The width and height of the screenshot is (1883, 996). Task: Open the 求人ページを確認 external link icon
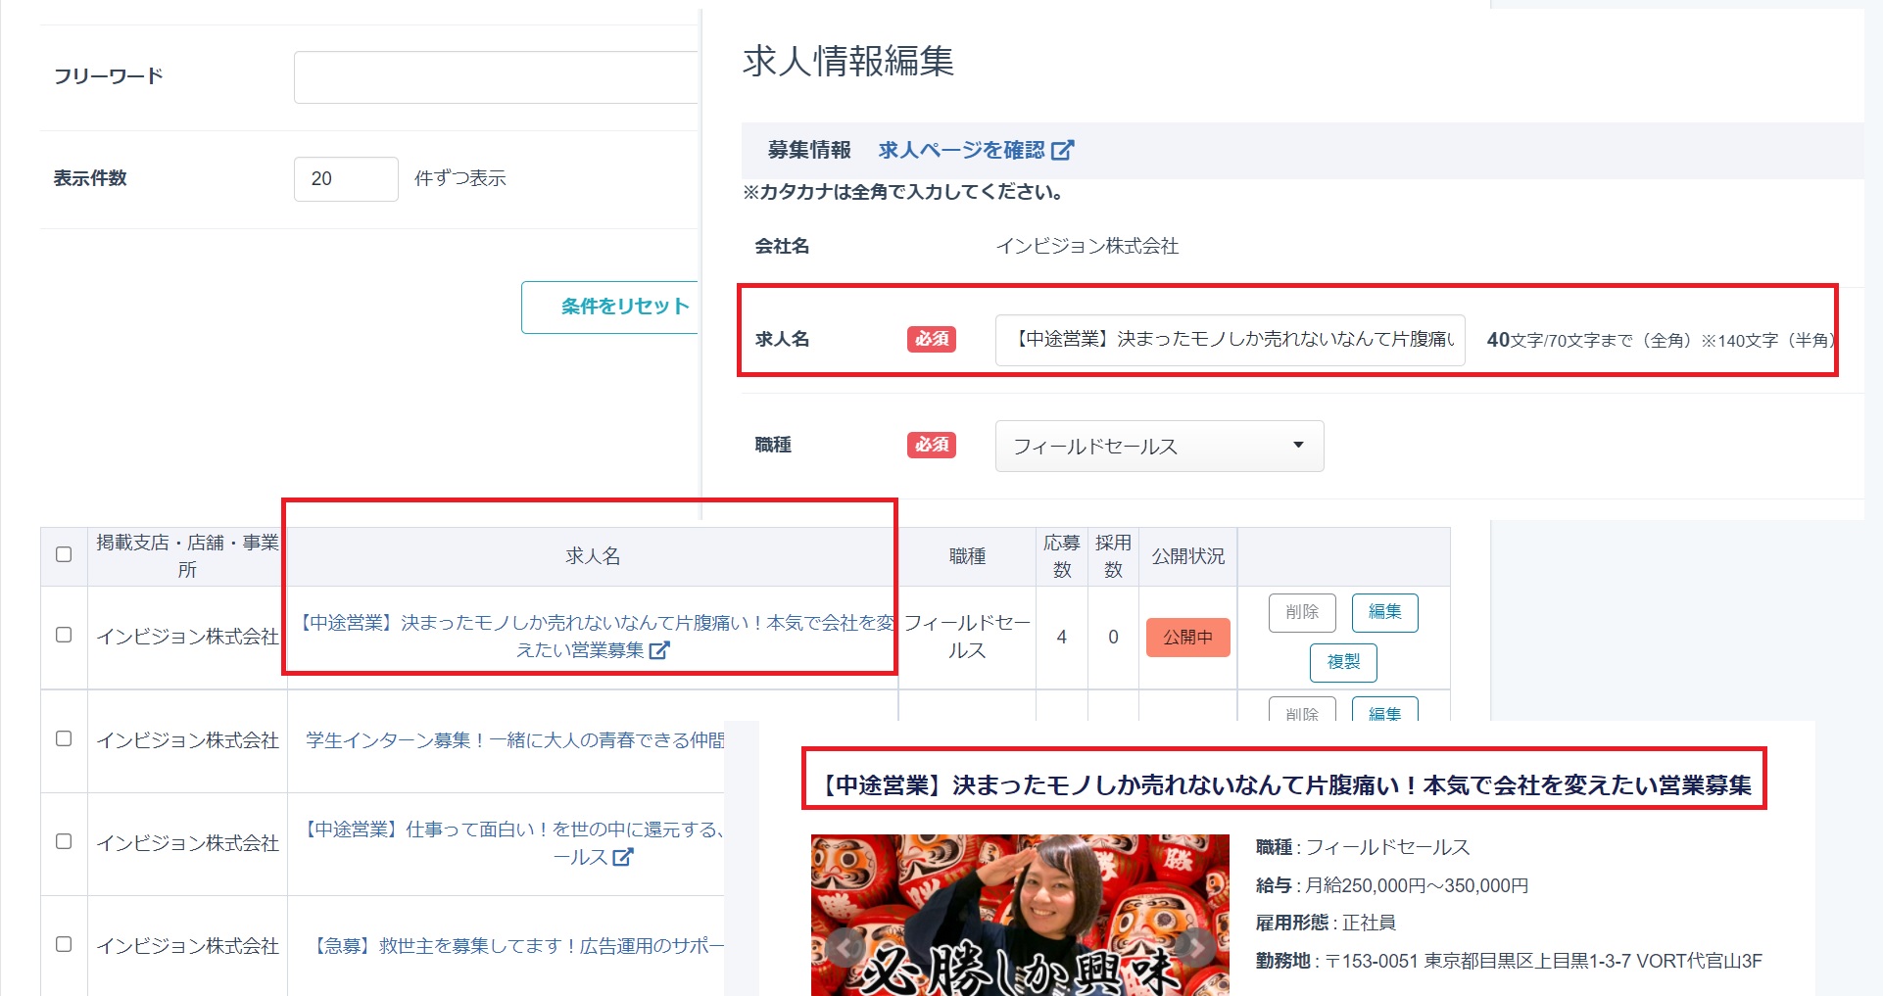1065,150
